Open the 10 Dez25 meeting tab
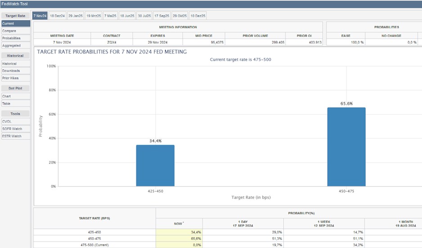This screenshot has width=422, height=248. point(198,16)
